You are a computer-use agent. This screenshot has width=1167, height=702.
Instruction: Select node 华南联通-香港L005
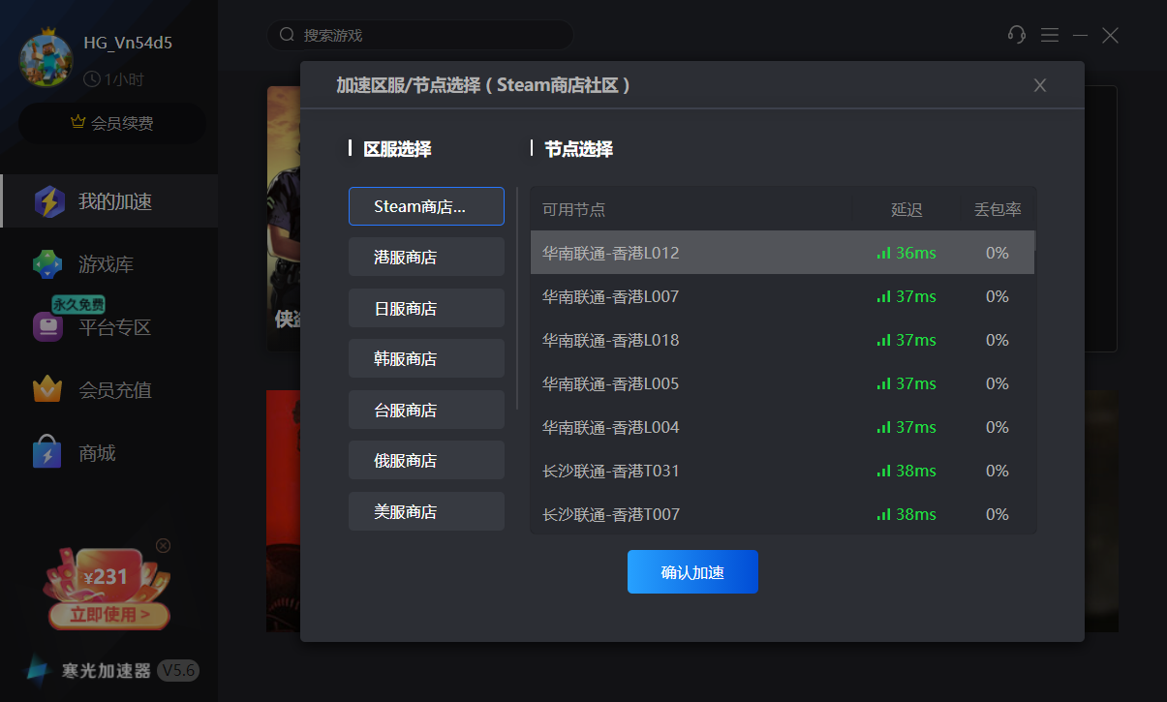pos(783,383)
